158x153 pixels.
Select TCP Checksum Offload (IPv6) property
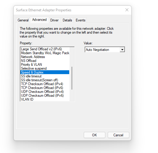tap(45, 88)
